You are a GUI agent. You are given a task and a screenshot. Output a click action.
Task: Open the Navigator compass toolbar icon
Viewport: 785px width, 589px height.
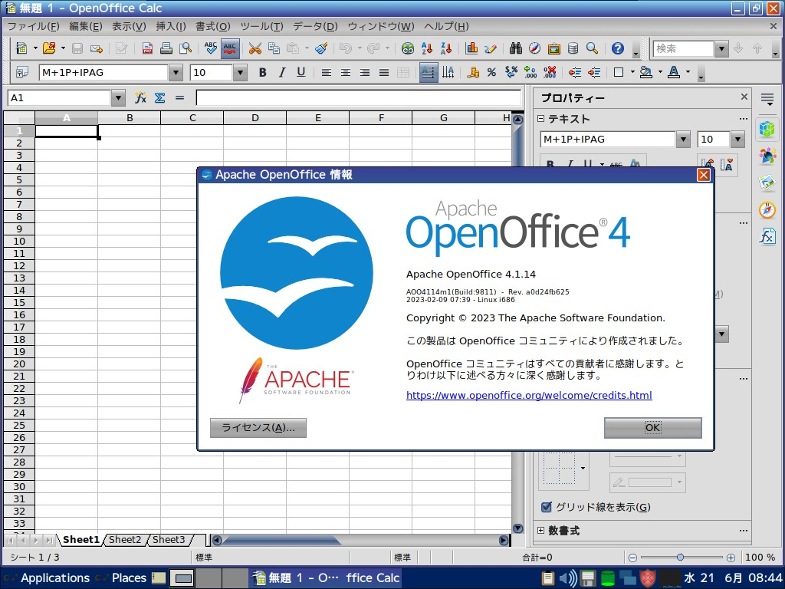click(534, 48)
